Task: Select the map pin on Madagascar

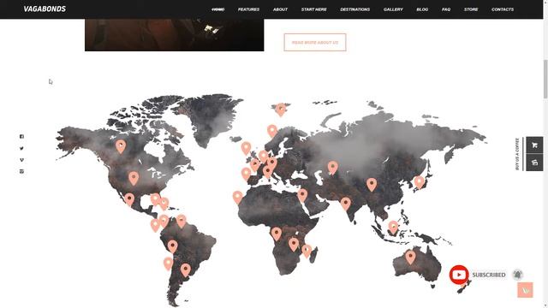Action: point(307,251)
